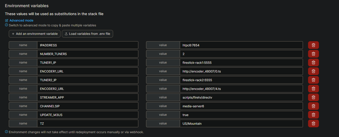Remove the NUMBER_TUNERS variable with trash icon
The height and width of the screenshot is (137, 339).
point(313,54)
